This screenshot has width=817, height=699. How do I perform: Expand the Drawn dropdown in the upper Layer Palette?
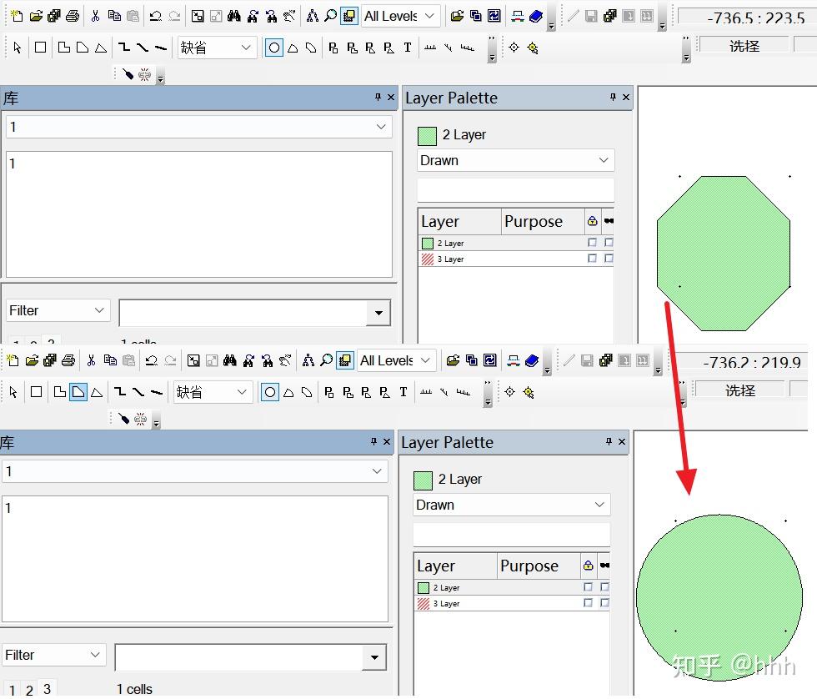pyautogui.click(x=516, y=160)
